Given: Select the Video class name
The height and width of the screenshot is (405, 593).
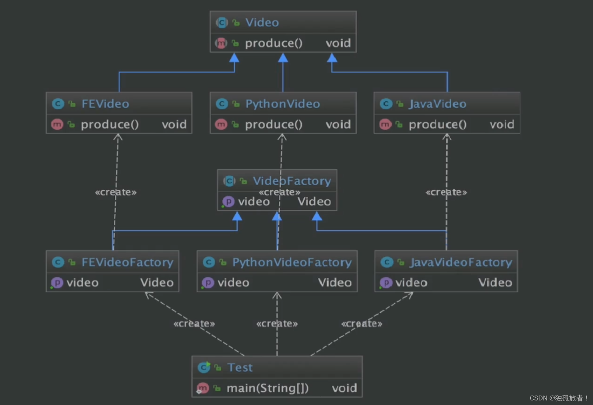Looking at the screenshot, I should pyautogui.click(x=262, y=23).
